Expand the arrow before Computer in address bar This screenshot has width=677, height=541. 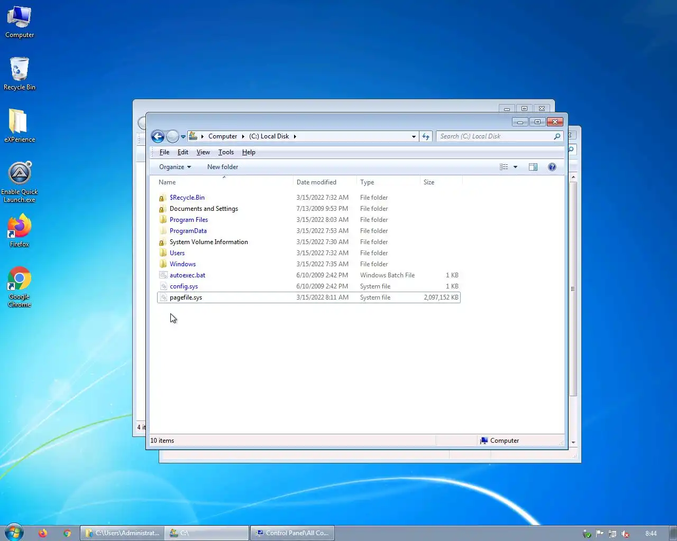click(x=202, y=136)
